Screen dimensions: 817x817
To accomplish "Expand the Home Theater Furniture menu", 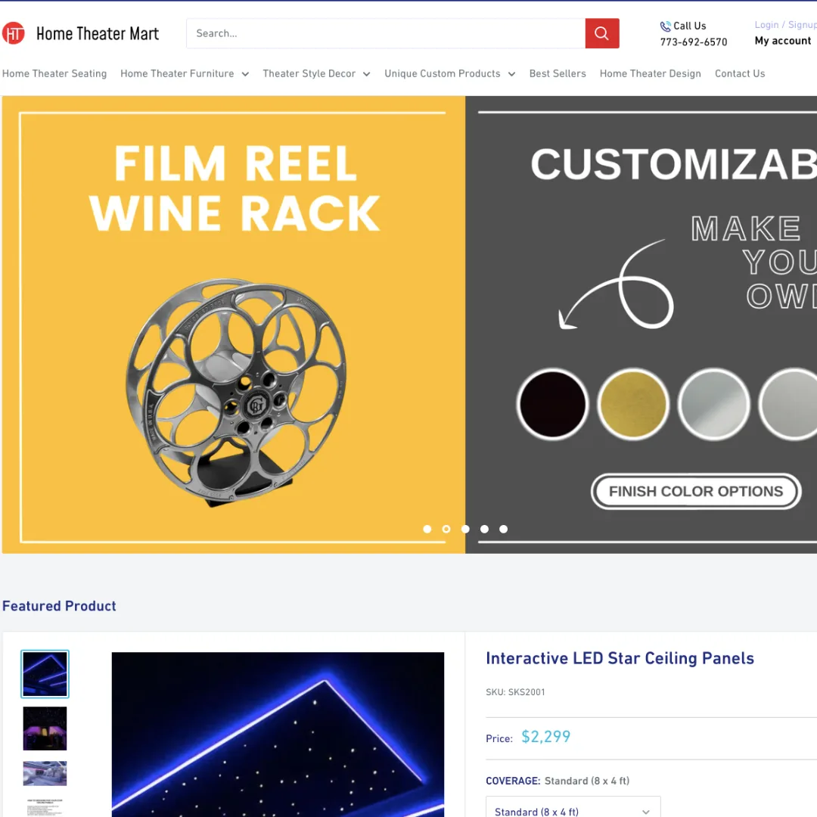I will [184, 74].
